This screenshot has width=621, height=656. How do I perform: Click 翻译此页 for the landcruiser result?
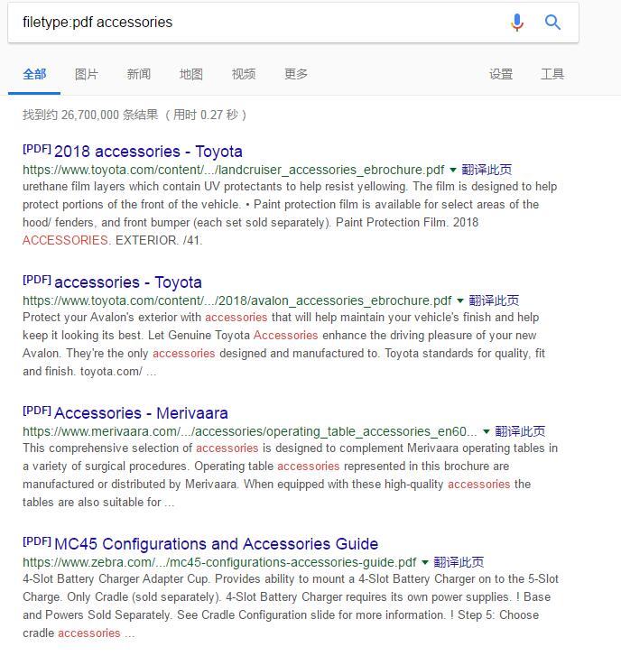pos(487,170)
